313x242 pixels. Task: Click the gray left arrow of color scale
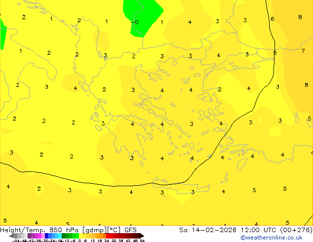coord(11,236)
